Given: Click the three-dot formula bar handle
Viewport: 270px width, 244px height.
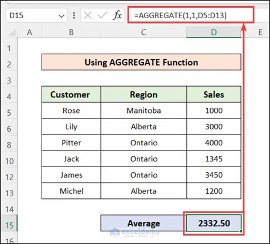Looking at the screenshot, I should pos(74,15).
